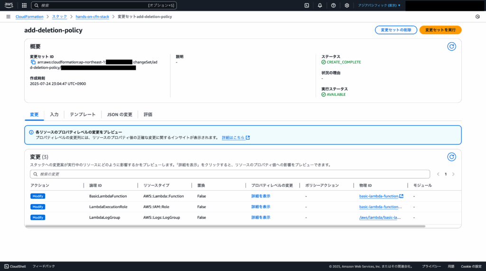Click the プロパティレベルの変更 column header
This screenshot has height=271, width=486.
tap(272, 186)
